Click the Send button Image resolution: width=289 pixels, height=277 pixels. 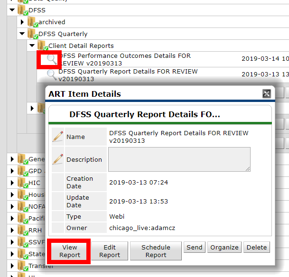pyautogui.click(x=195, y=247)
